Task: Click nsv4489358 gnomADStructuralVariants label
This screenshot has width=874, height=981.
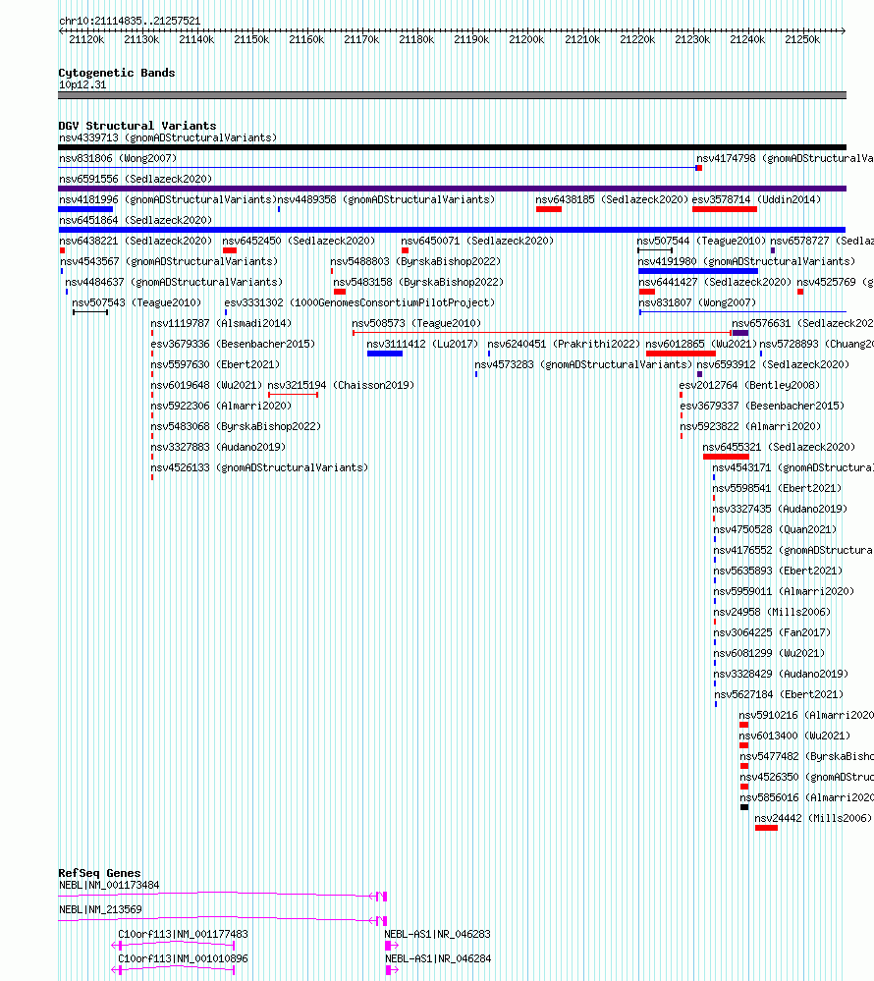Action: click(386, 199)
